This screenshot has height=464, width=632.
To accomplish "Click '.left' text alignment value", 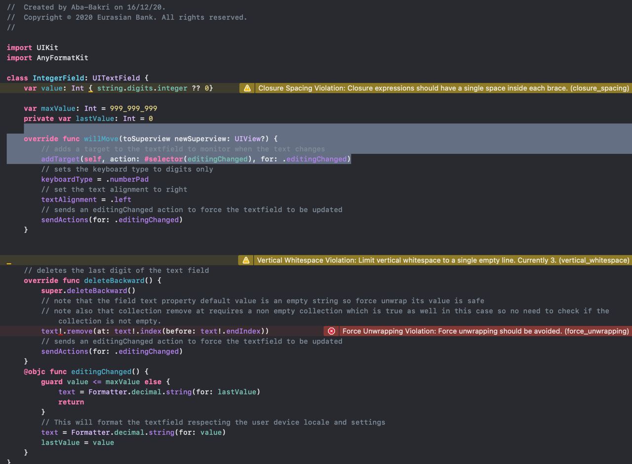I will tap(120, 199).
